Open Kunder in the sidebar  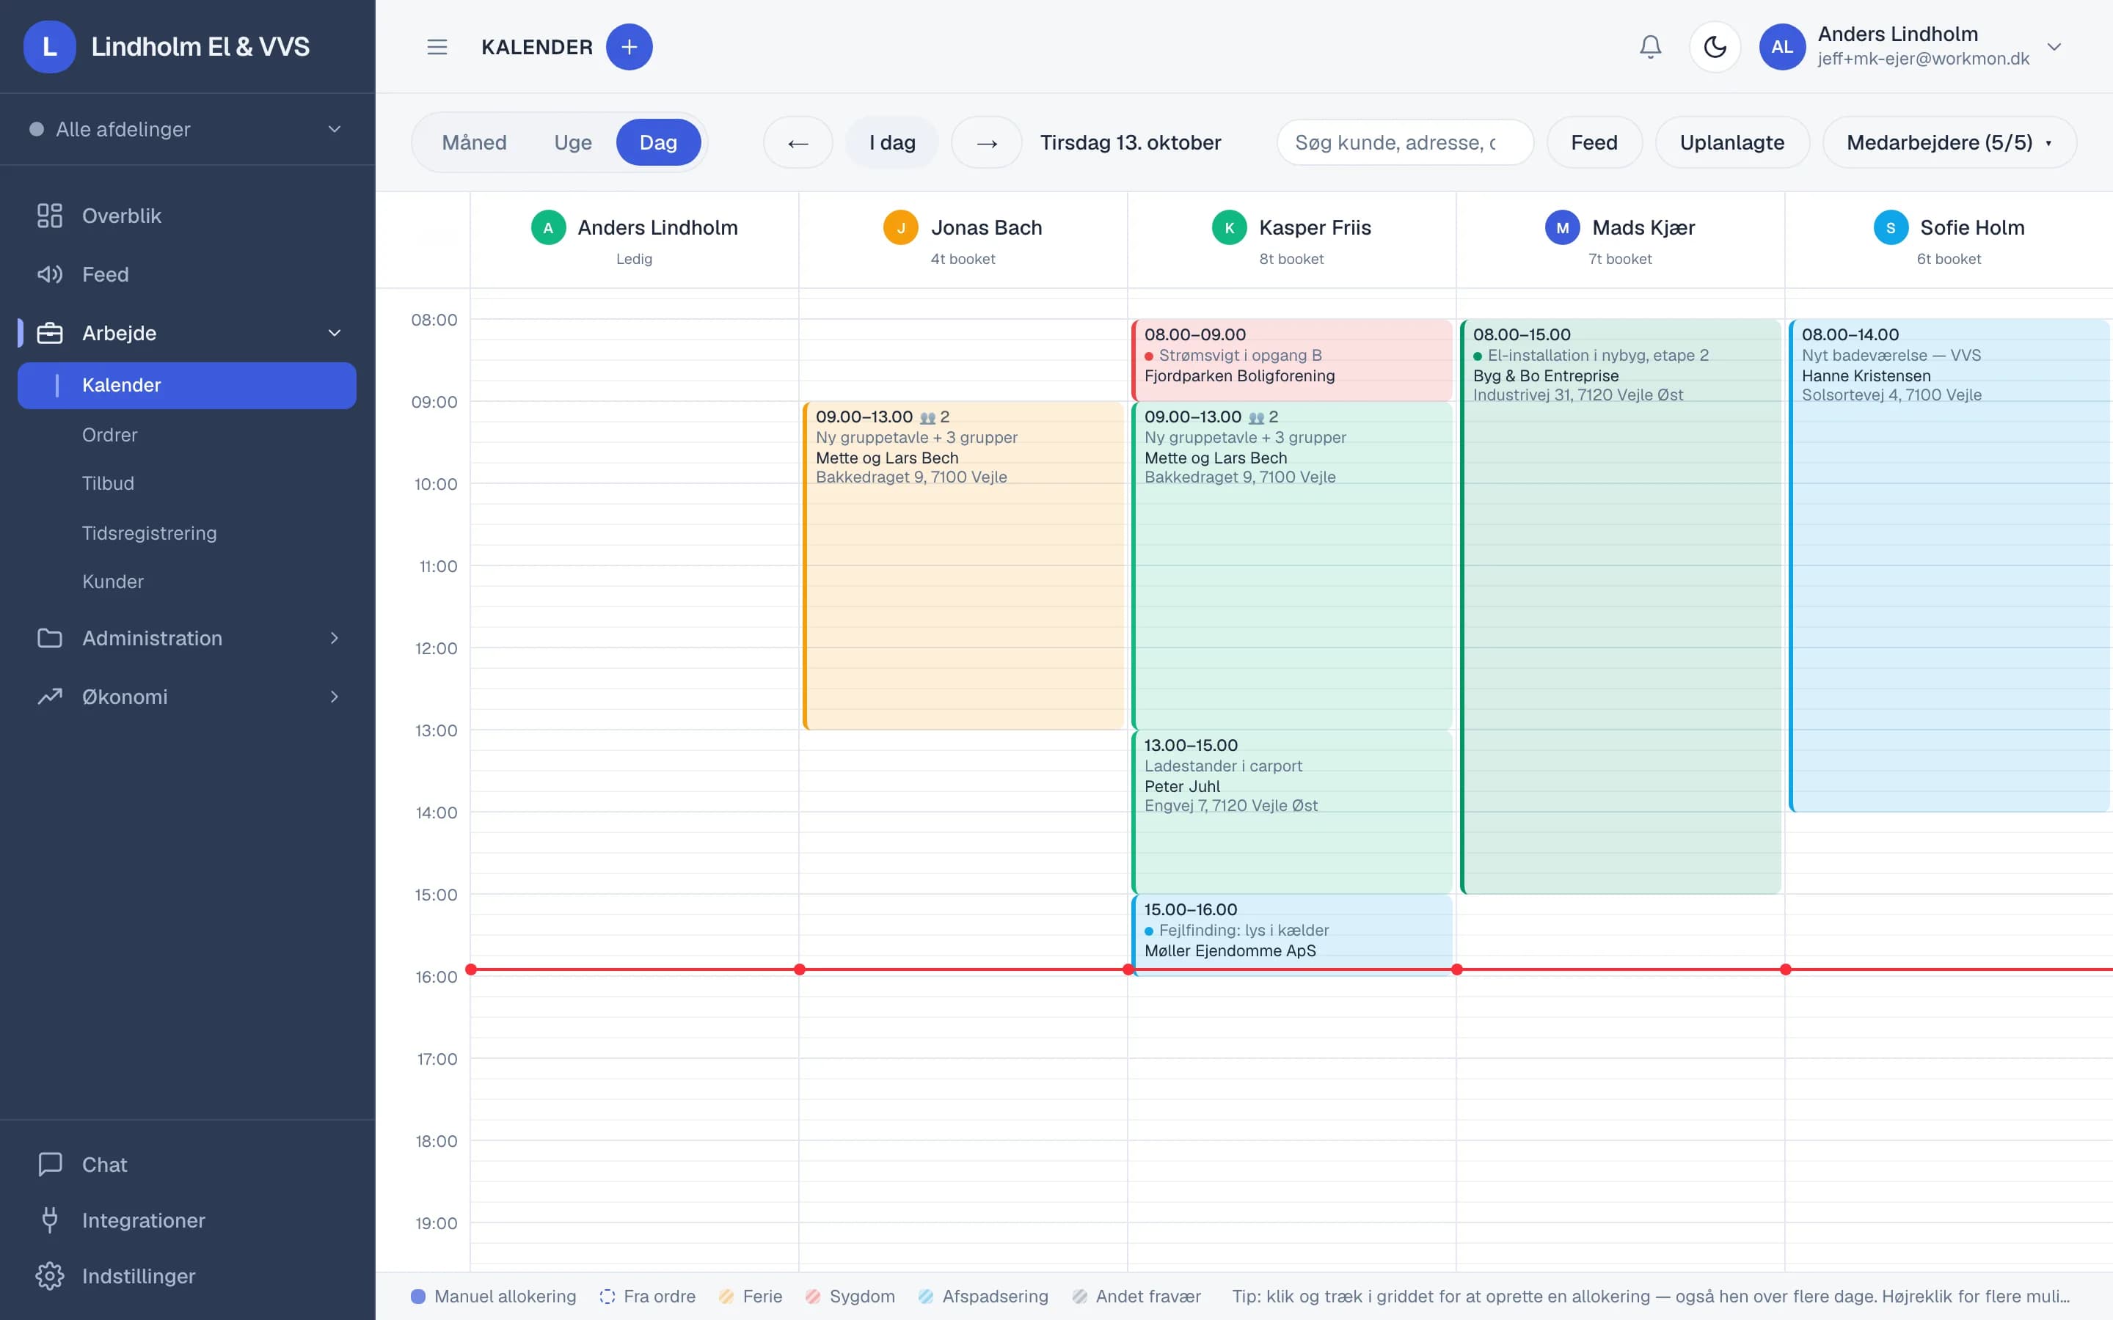113,582
